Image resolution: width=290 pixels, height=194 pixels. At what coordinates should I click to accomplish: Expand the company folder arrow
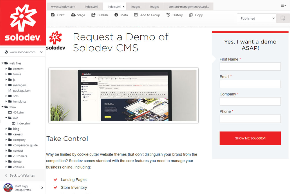tap(6, 140)
